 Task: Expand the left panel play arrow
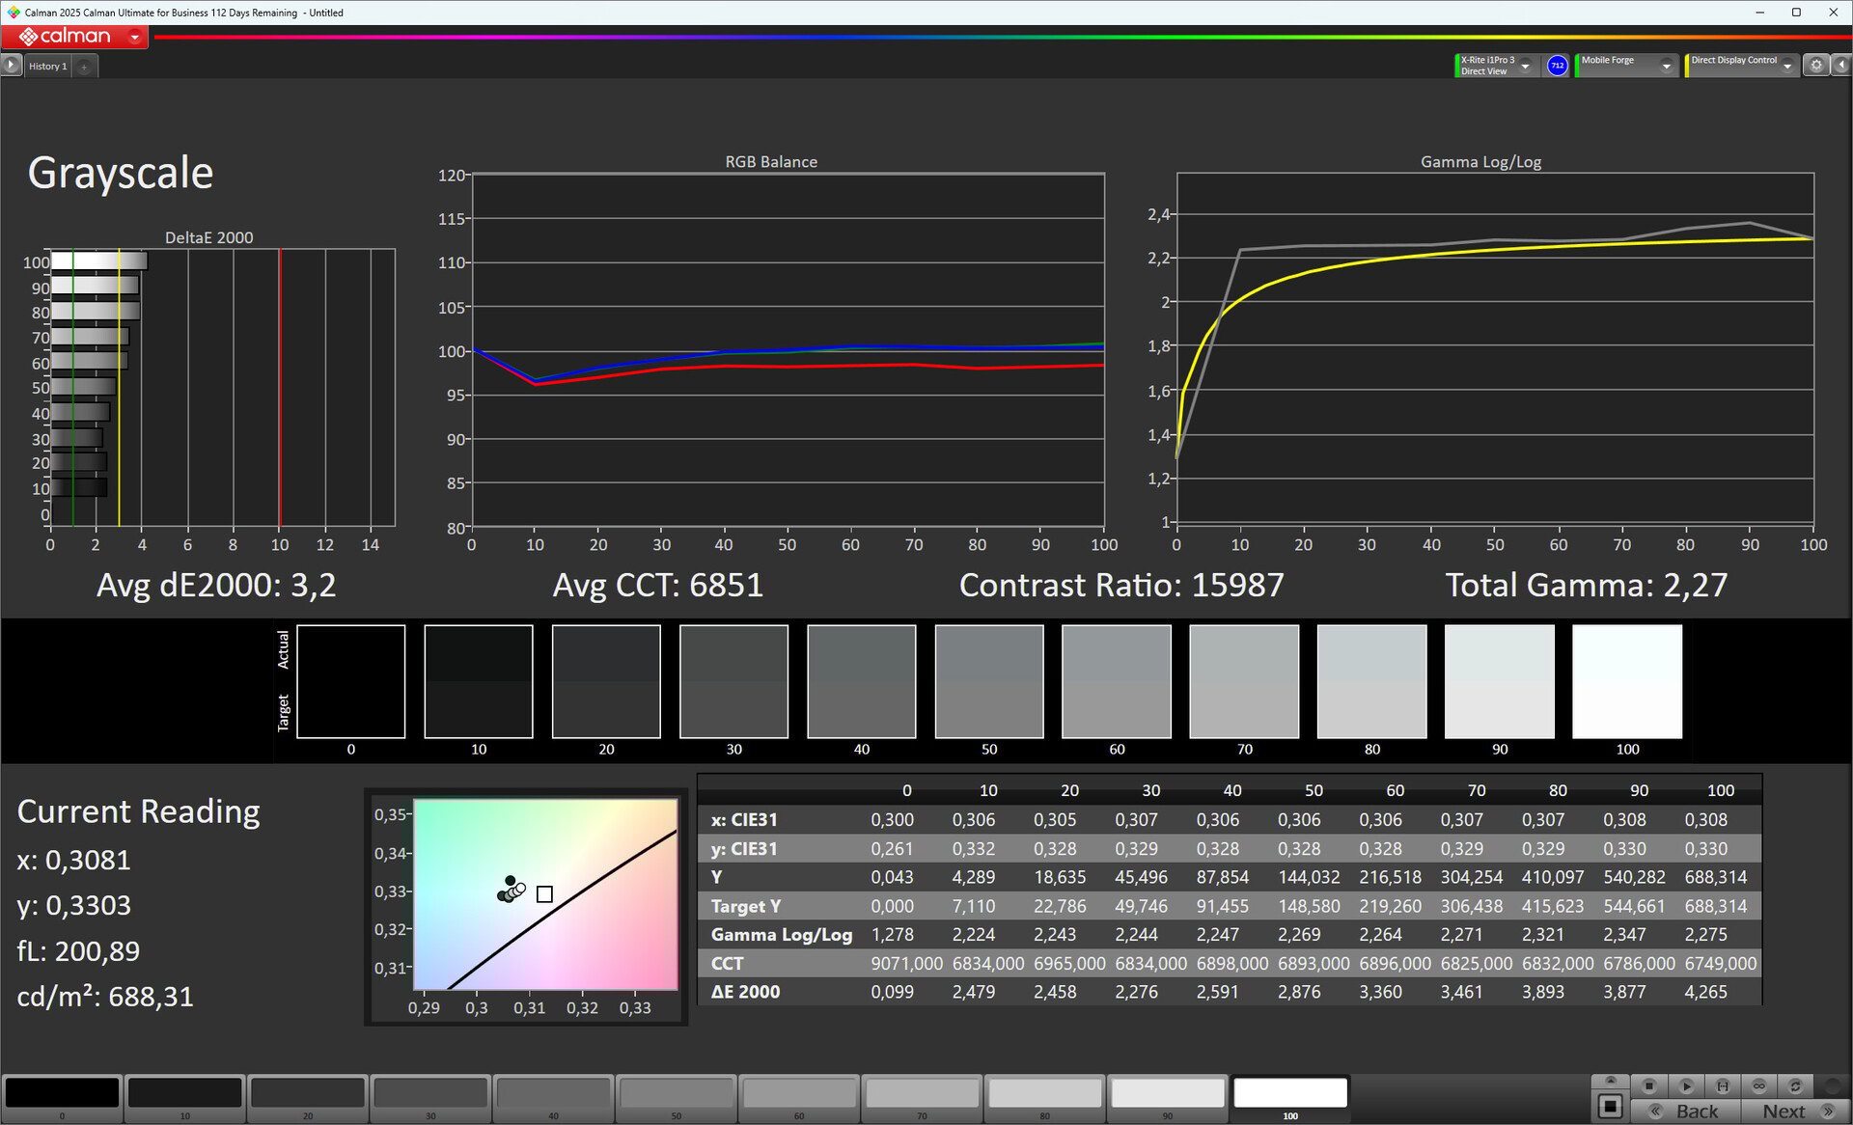point(11,65)
